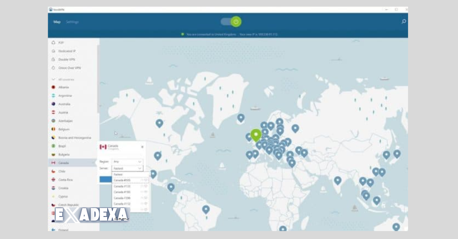Click the green United Kingdom map pin

pyautogui.click(x=256, y=134)
